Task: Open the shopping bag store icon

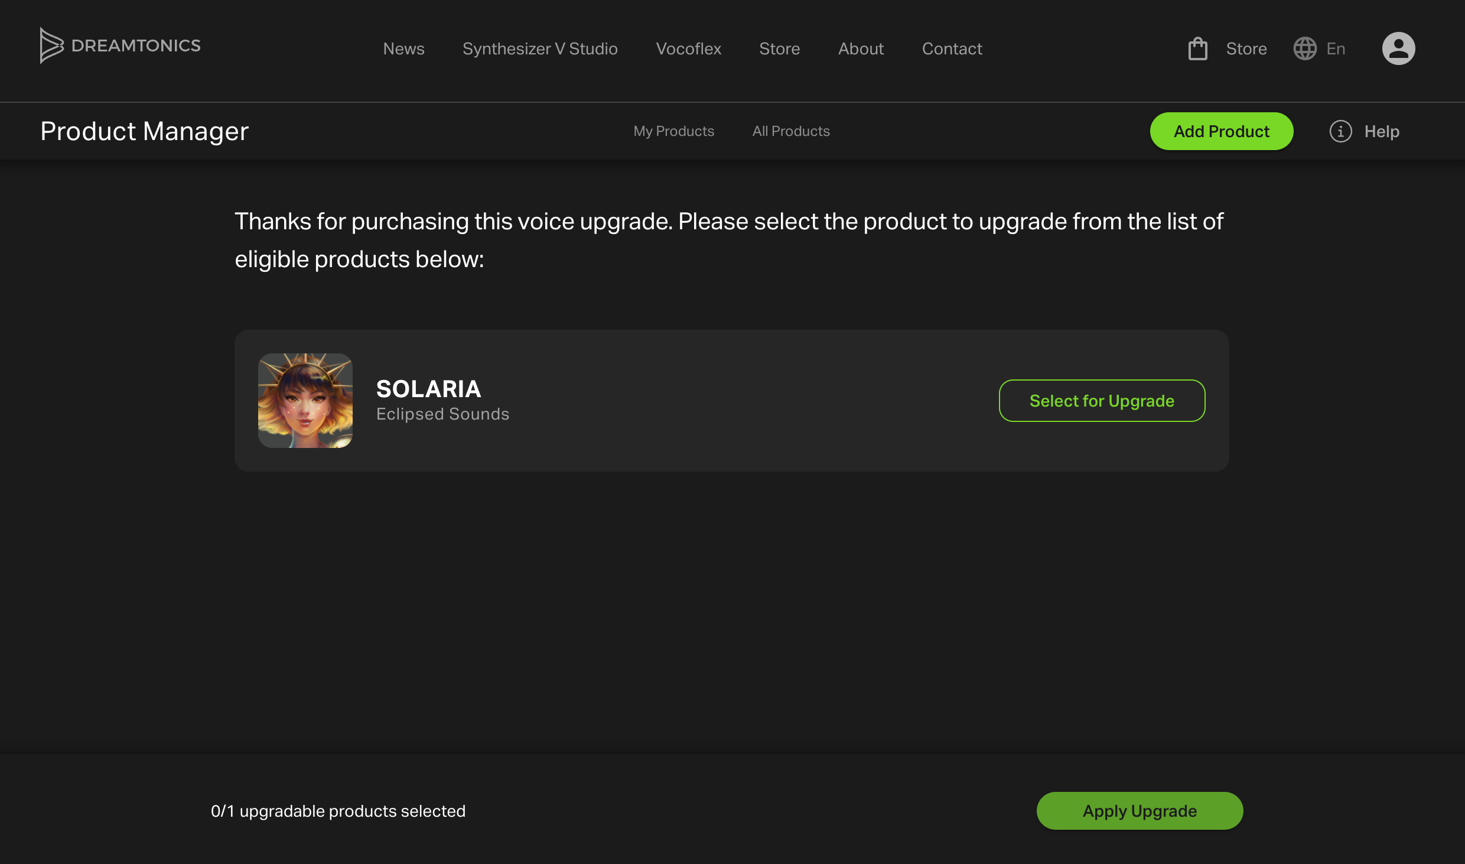Action: tap(1197, 48)
